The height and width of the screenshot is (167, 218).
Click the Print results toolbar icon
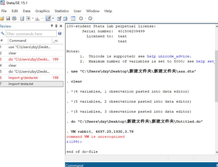(x=14, y=18)
